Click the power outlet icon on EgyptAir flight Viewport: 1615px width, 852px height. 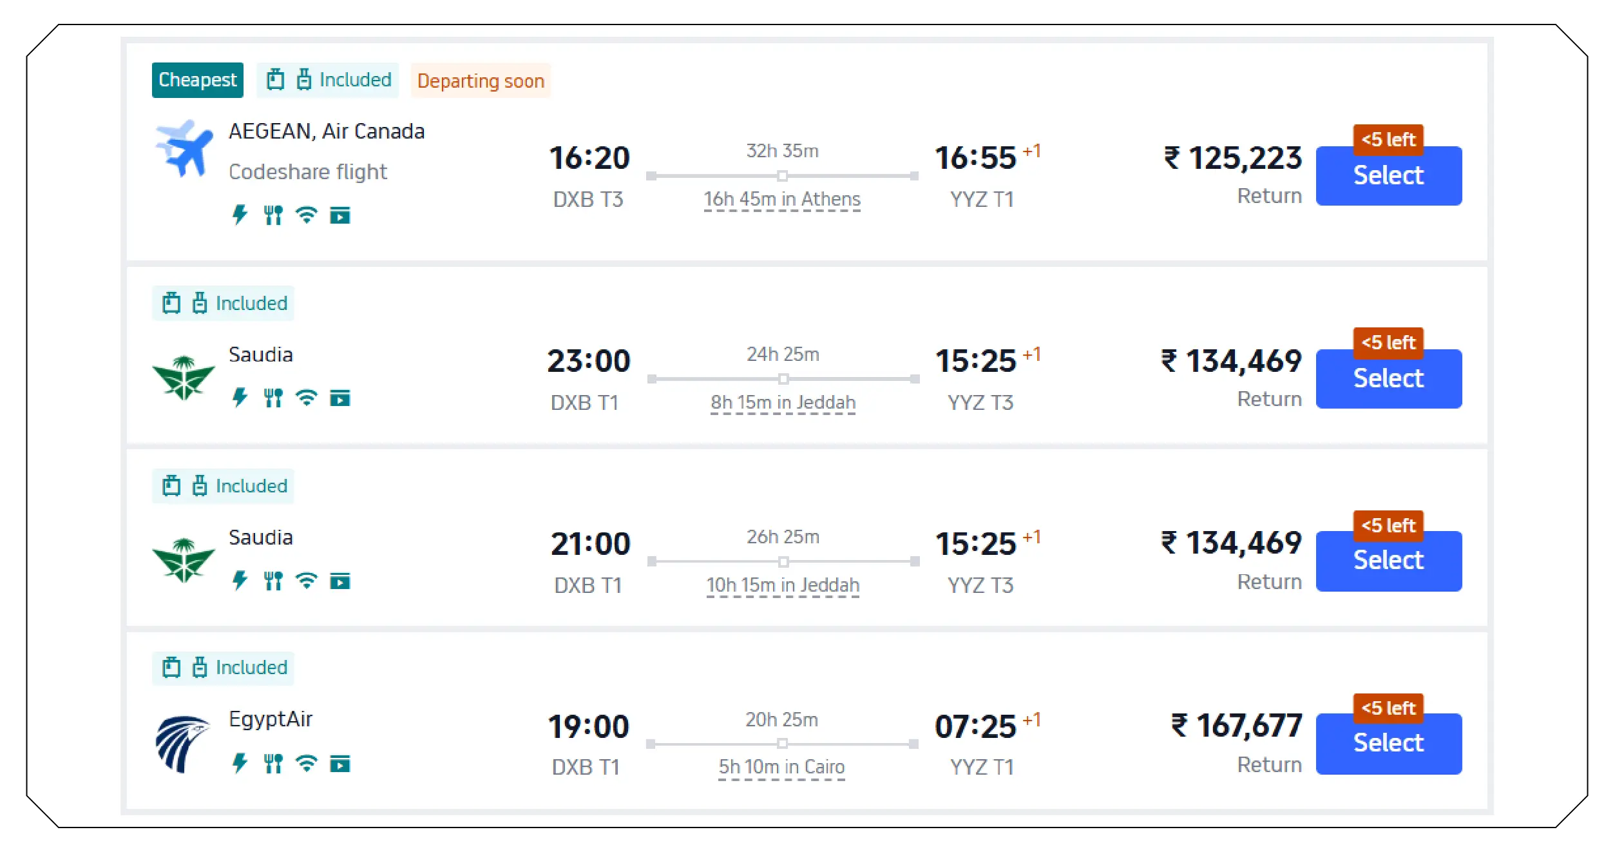[x=240, y=763]
